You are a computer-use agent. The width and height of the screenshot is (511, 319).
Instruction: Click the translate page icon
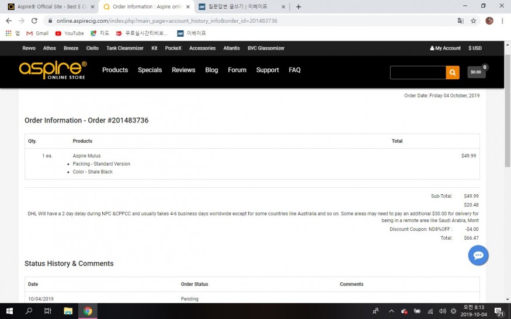coord(461,21)
